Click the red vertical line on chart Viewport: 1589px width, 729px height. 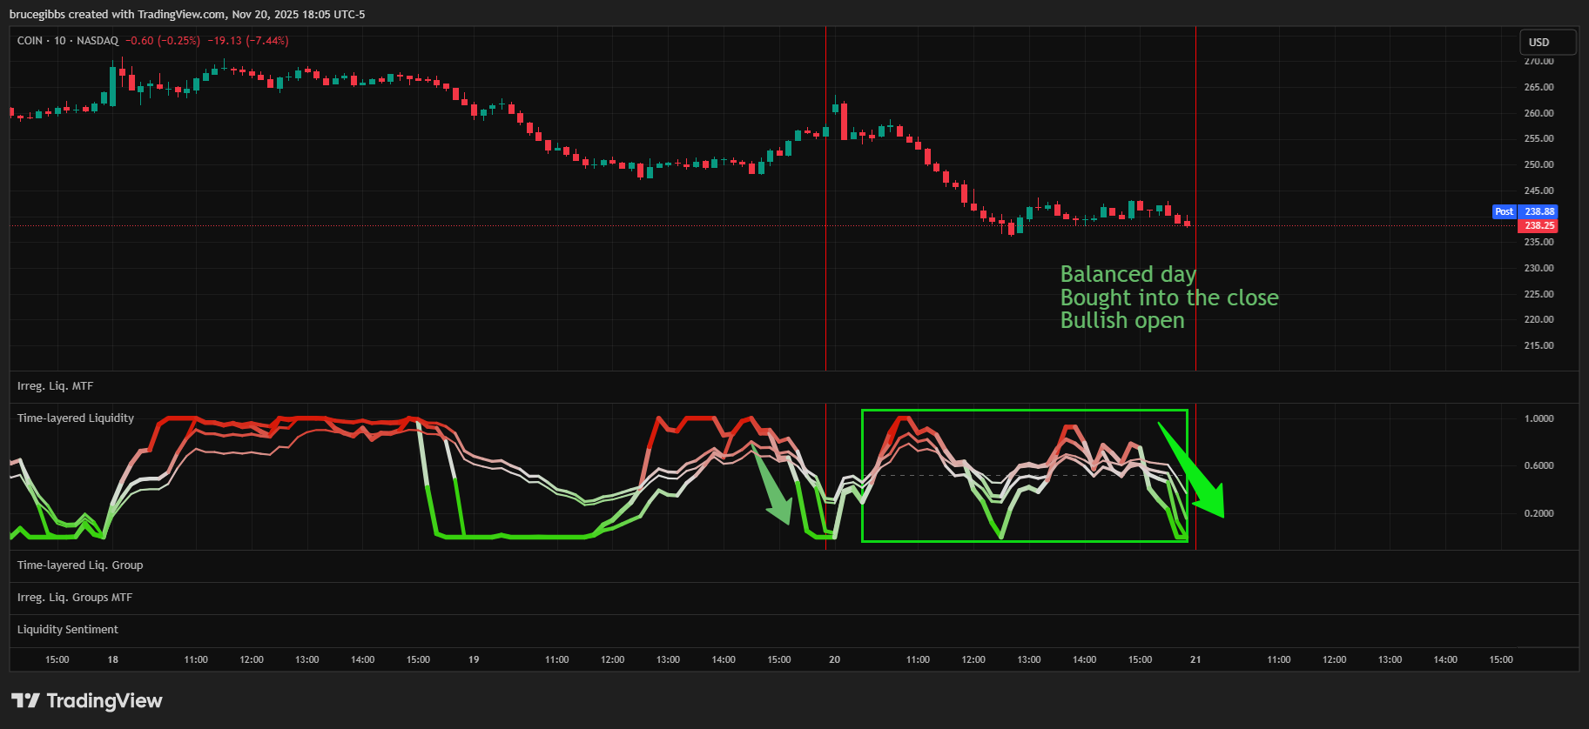[825, 261]
